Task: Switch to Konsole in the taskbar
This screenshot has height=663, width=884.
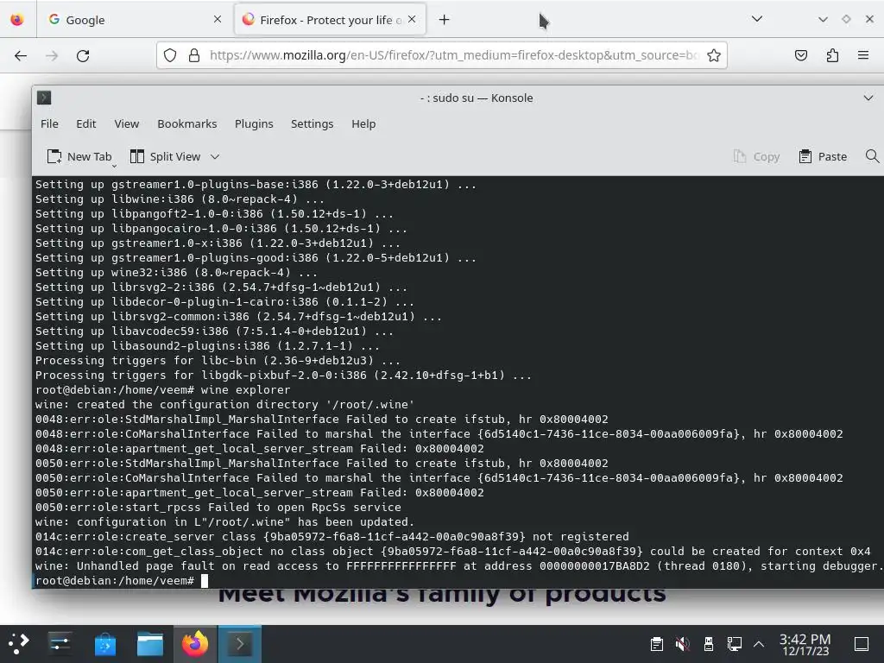Action: click(240, 643)
